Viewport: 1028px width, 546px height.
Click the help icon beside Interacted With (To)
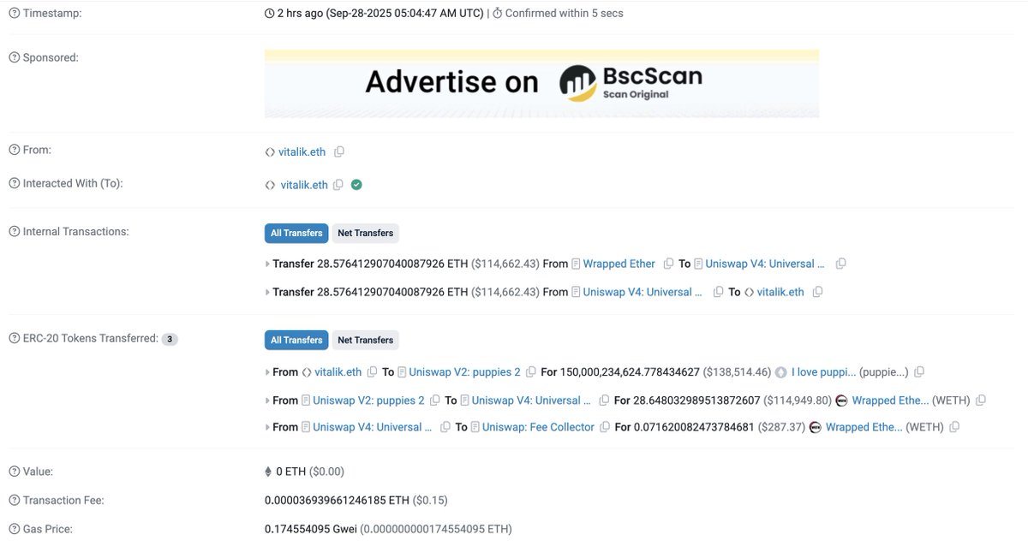pos(14,183)
